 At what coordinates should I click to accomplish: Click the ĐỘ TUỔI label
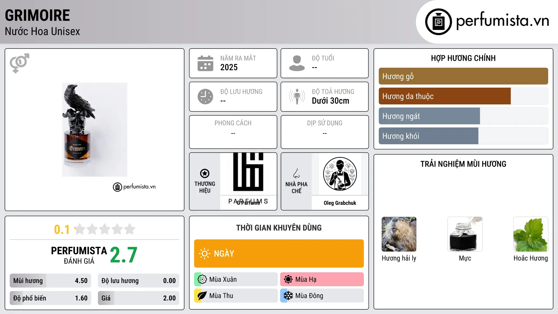323,58
